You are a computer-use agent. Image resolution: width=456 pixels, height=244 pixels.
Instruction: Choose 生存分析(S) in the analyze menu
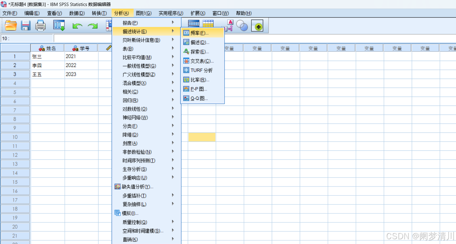coord(146,169)
